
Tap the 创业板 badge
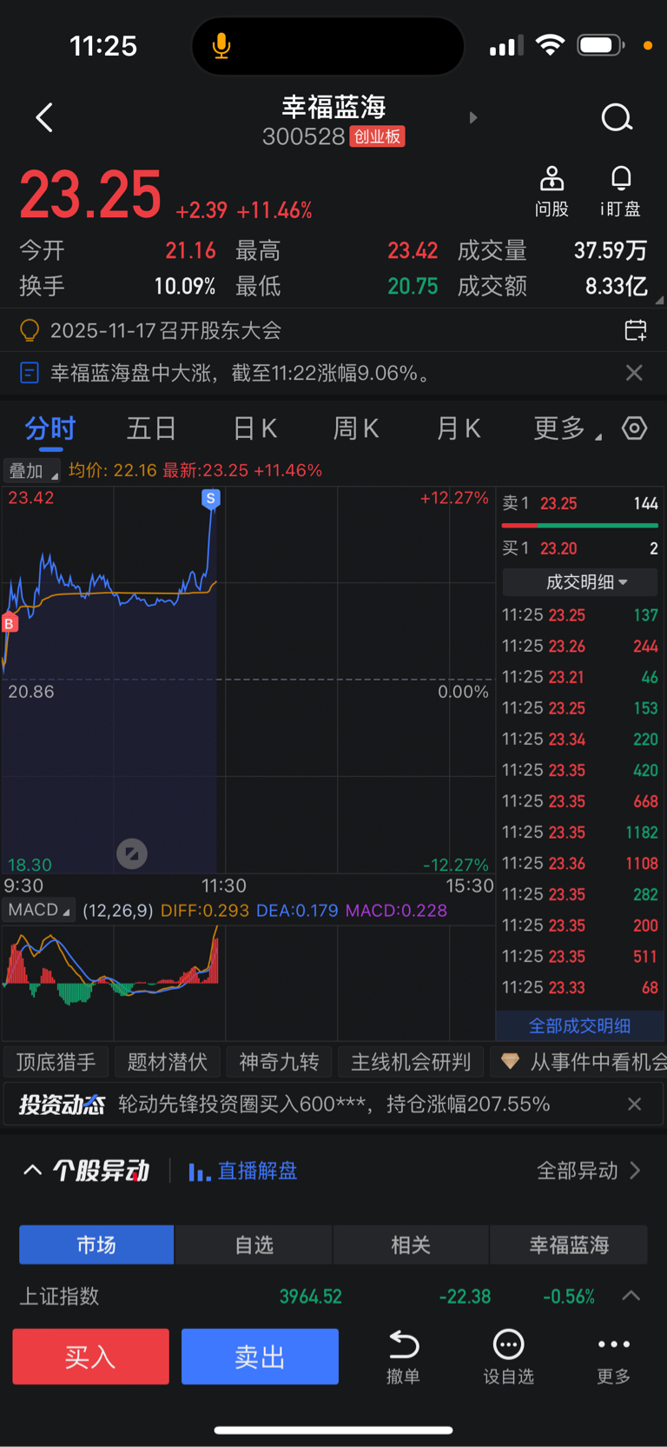(x=377, y=136)
